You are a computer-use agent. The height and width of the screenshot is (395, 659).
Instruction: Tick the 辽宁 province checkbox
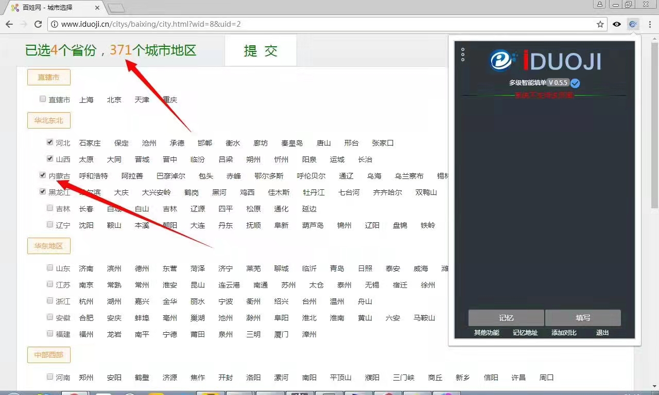coord(50,224)
